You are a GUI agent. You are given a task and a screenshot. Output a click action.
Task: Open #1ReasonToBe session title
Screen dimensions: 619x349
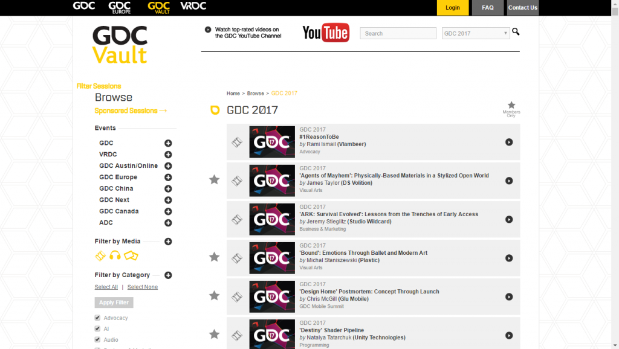pyautogui.click(x=319, y=137)
